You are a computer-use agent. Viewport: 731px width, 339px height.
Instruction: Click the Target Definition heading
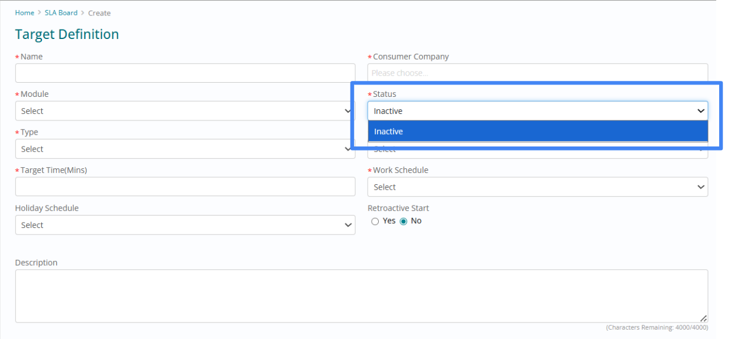[67, 34]
